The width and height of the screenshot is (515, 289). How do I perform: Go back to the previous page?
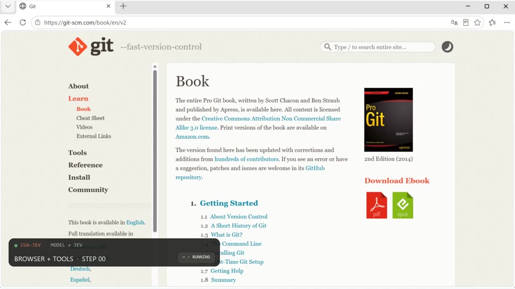8,22
